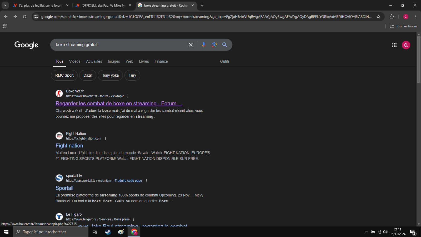Viewport: 421px width, 237px height.
Task: Close the boxe streaming gratuit tab
Action: coord(193,5)
